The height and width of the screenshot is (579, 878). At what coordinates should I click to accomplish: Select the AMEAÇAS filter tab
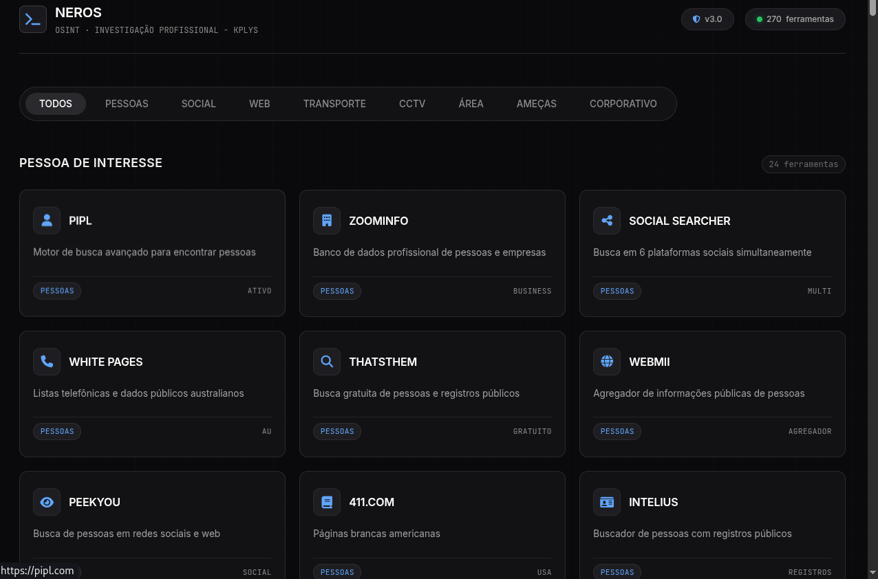coord(537,104)
